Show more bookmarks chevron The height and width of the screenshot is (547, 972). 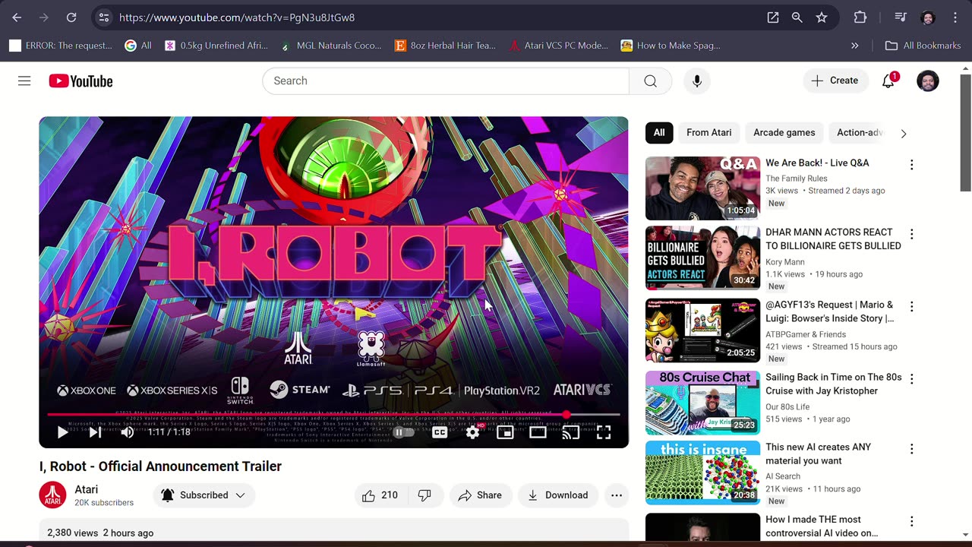(x=854, y=46)
